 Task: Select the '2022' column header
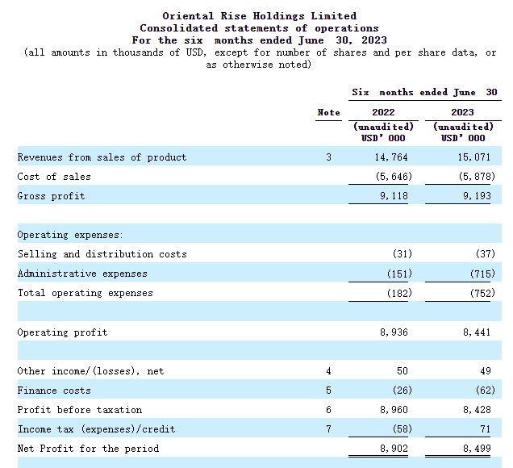tap(383, 112)
